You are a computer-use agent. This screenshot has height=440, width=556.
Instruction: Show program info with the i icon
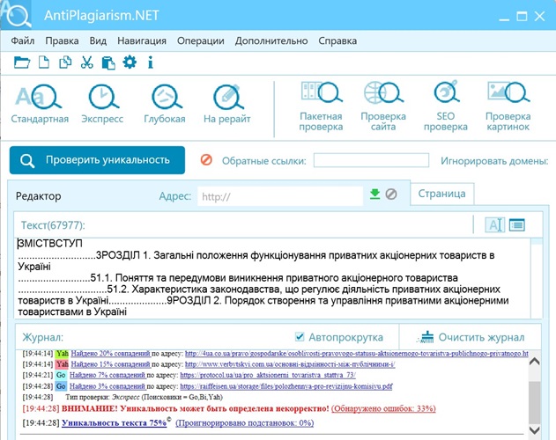[151, 62]
